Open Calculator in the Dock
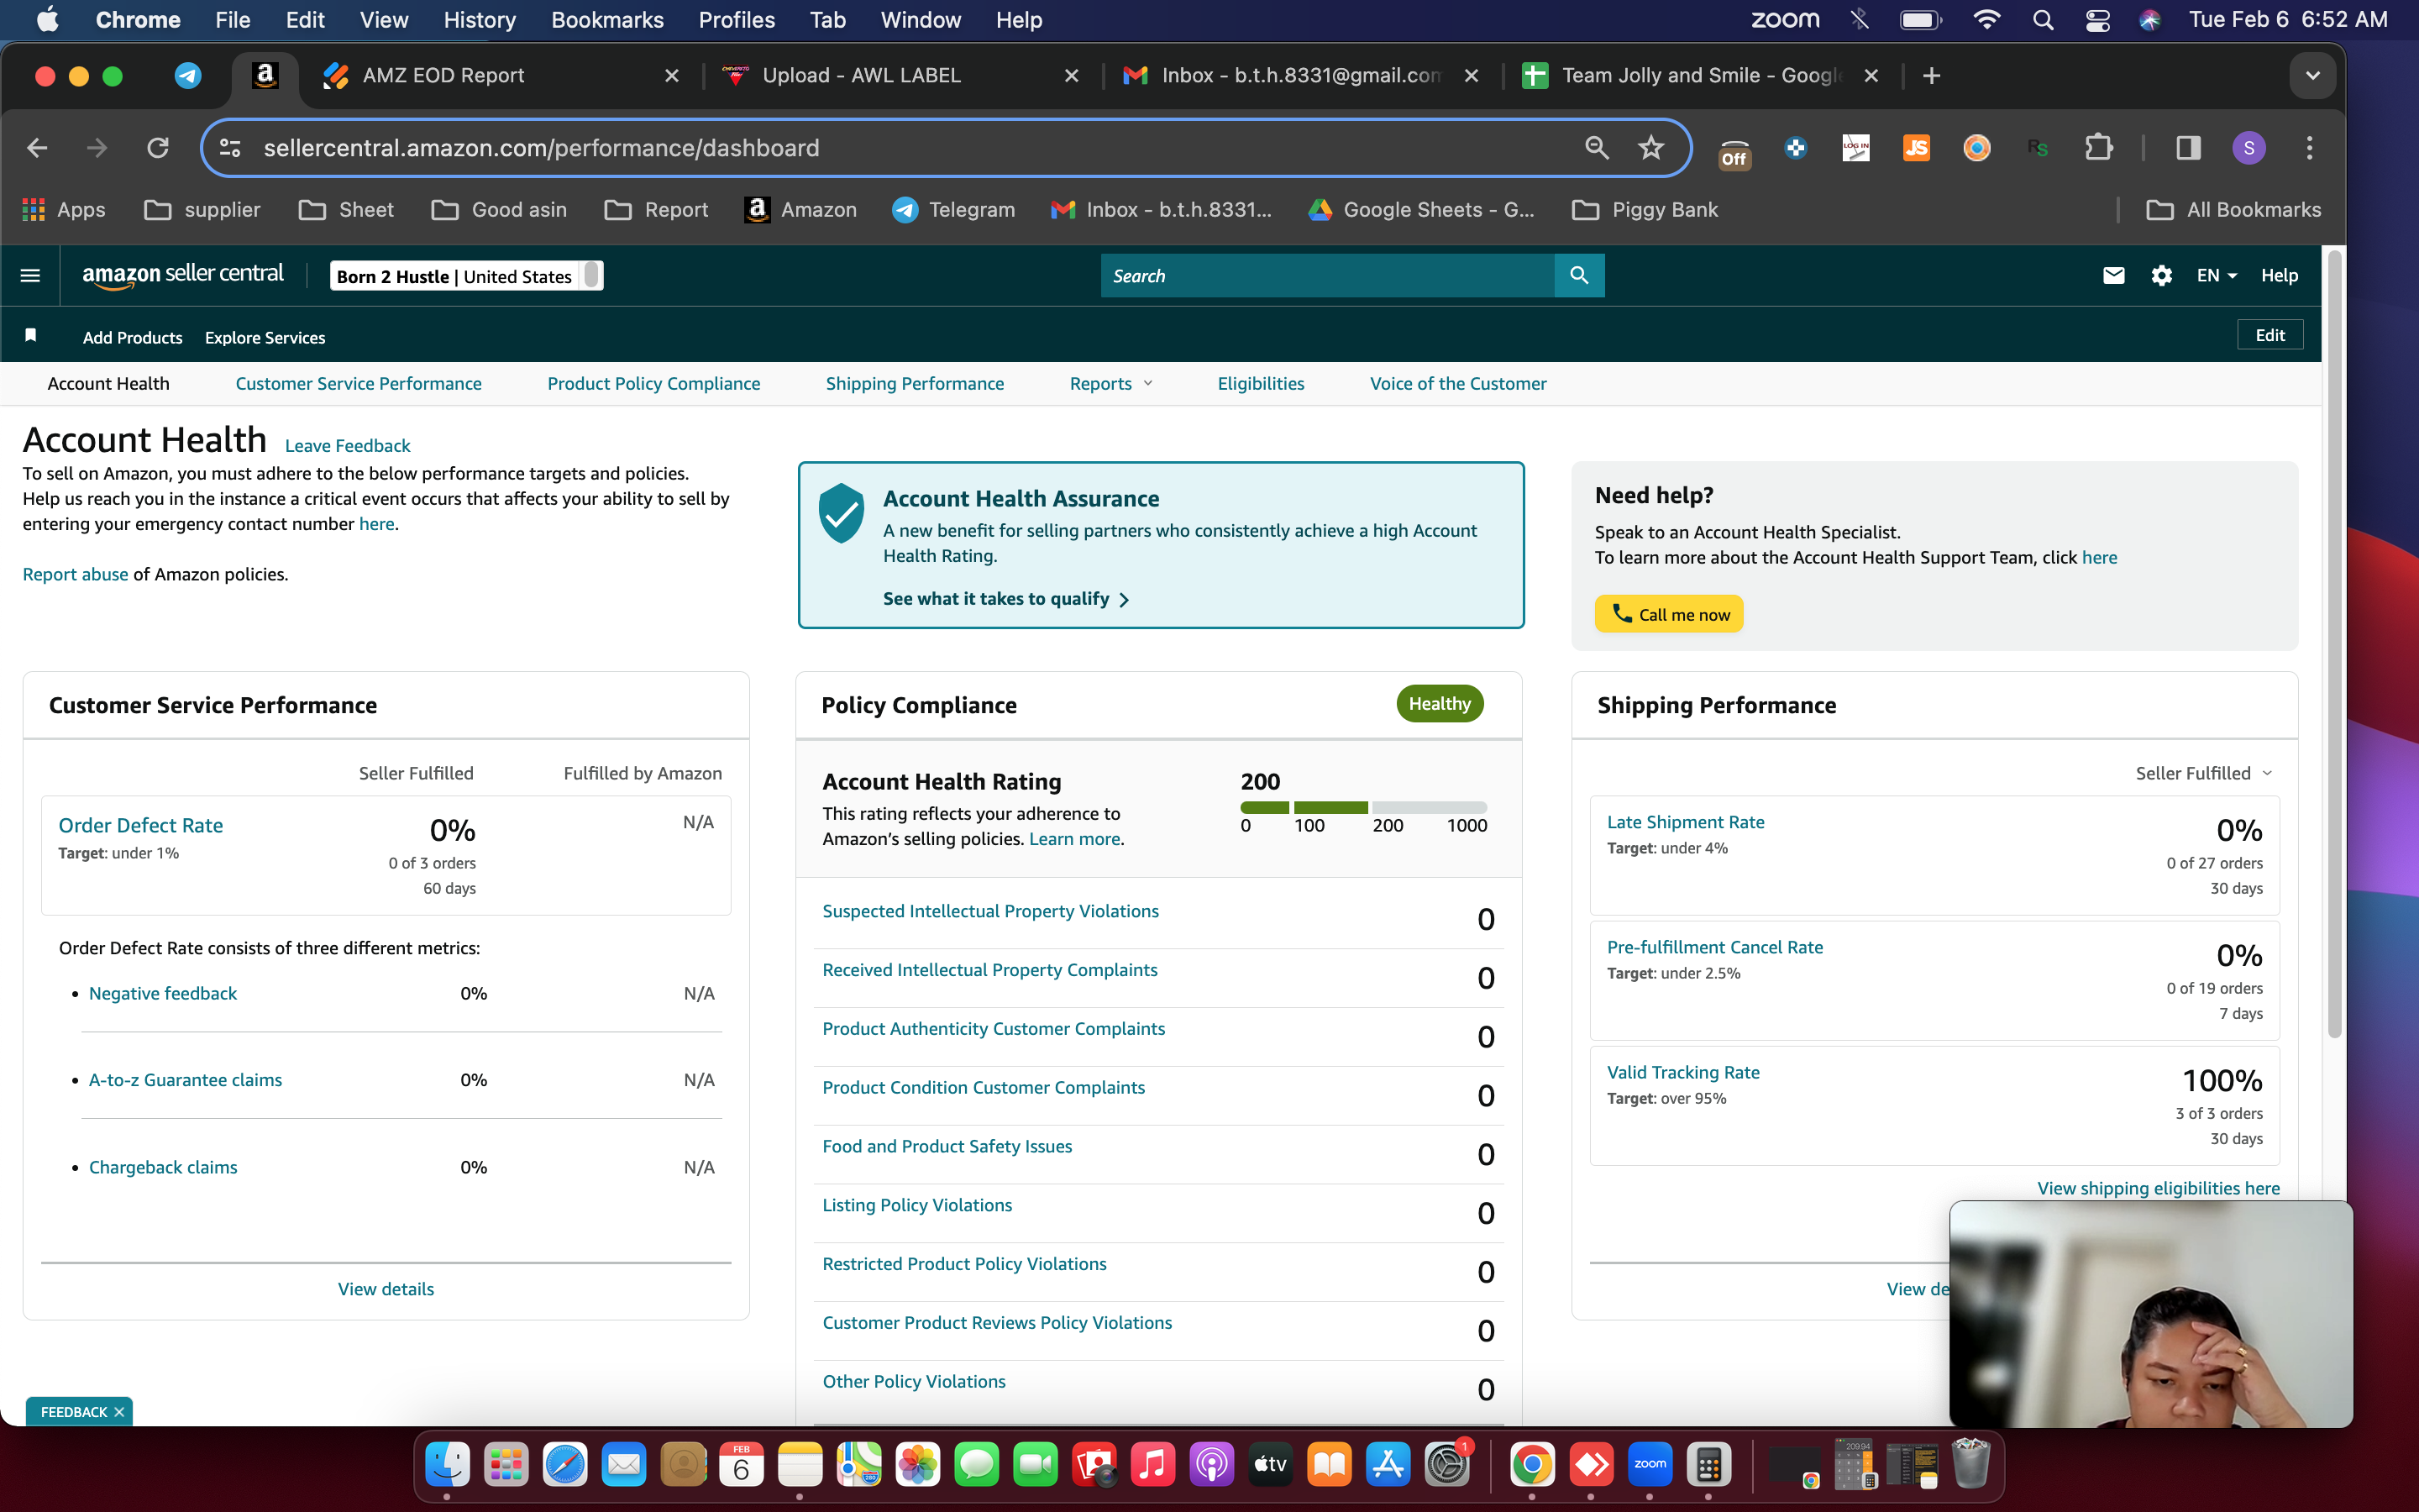 [1708, 1465]
